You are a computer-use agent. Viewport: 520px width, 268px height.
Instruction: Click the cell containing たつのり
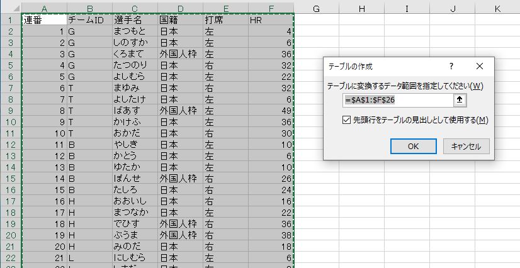pos(135,65)
